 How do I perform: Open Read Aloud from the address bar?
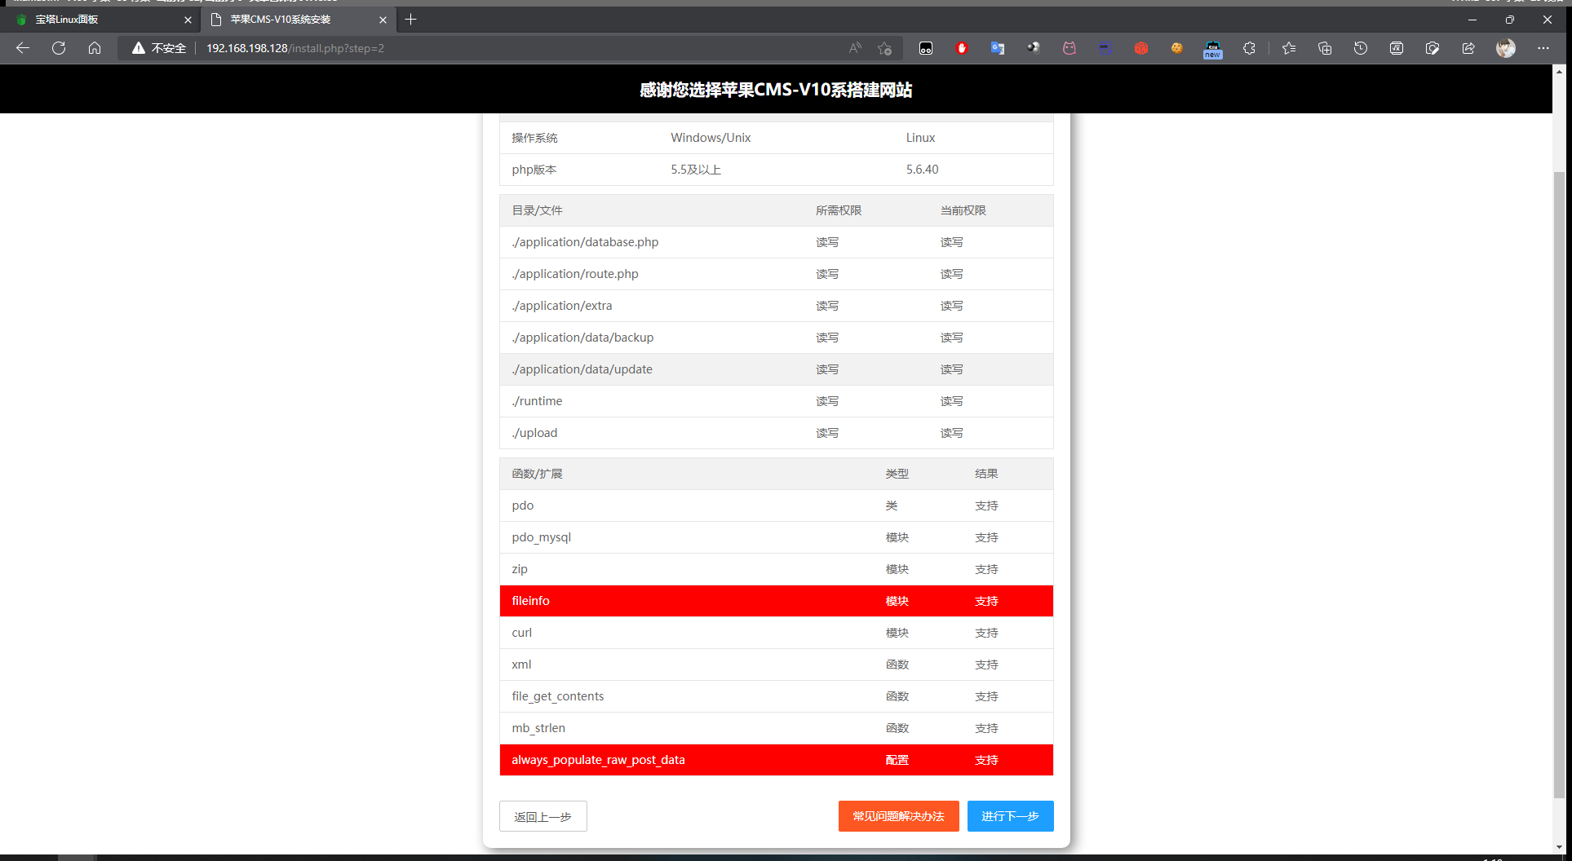tap(855, 48)
